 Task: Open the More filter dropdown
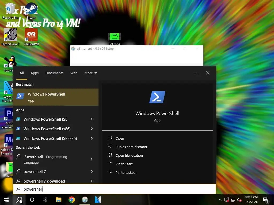90,73
